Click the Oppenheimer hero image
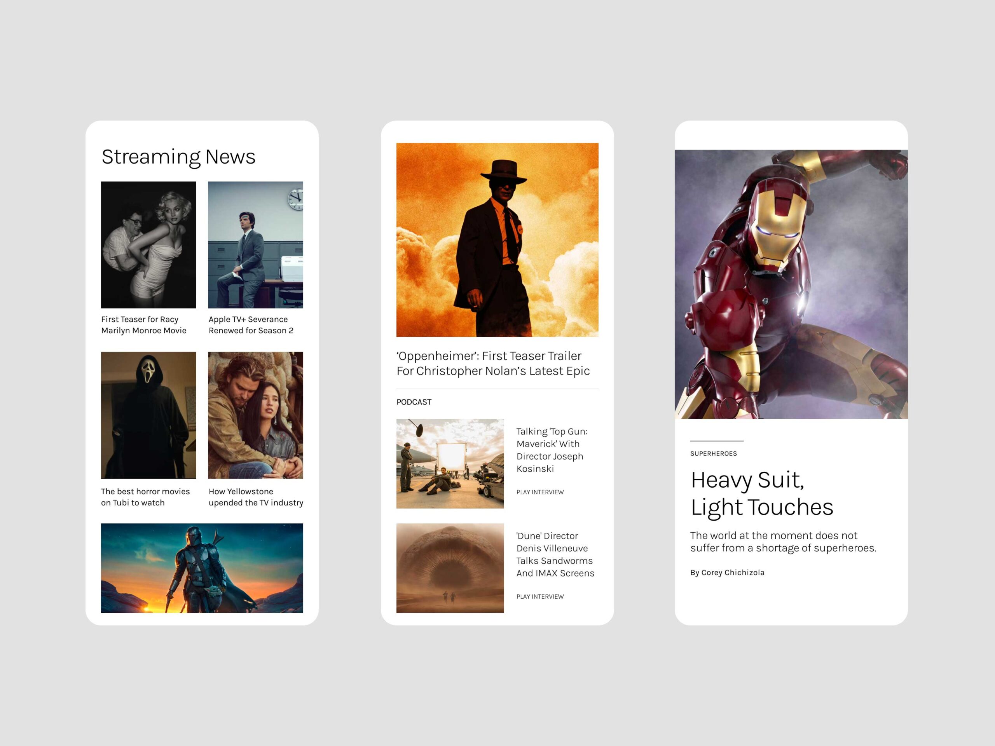Image resolution: width=995 pixels, height=746 pixels. [497, 240]
